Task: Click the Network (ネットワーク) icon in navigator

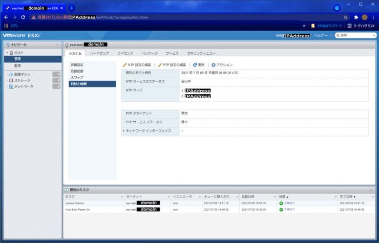Action: 11,86
